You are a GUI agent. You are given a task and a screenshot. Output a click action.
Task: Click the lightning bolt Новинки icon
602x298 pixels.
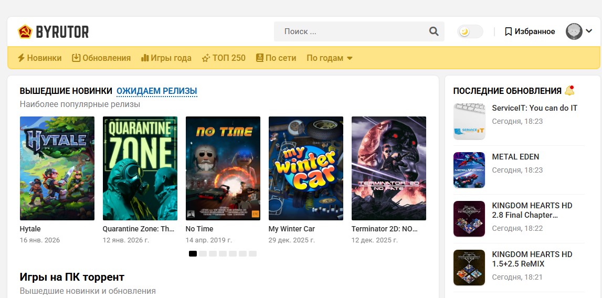pos(21,58)
